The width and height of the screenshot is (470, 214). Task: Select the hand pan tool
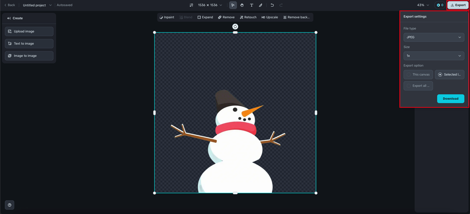tap(242, 5)
